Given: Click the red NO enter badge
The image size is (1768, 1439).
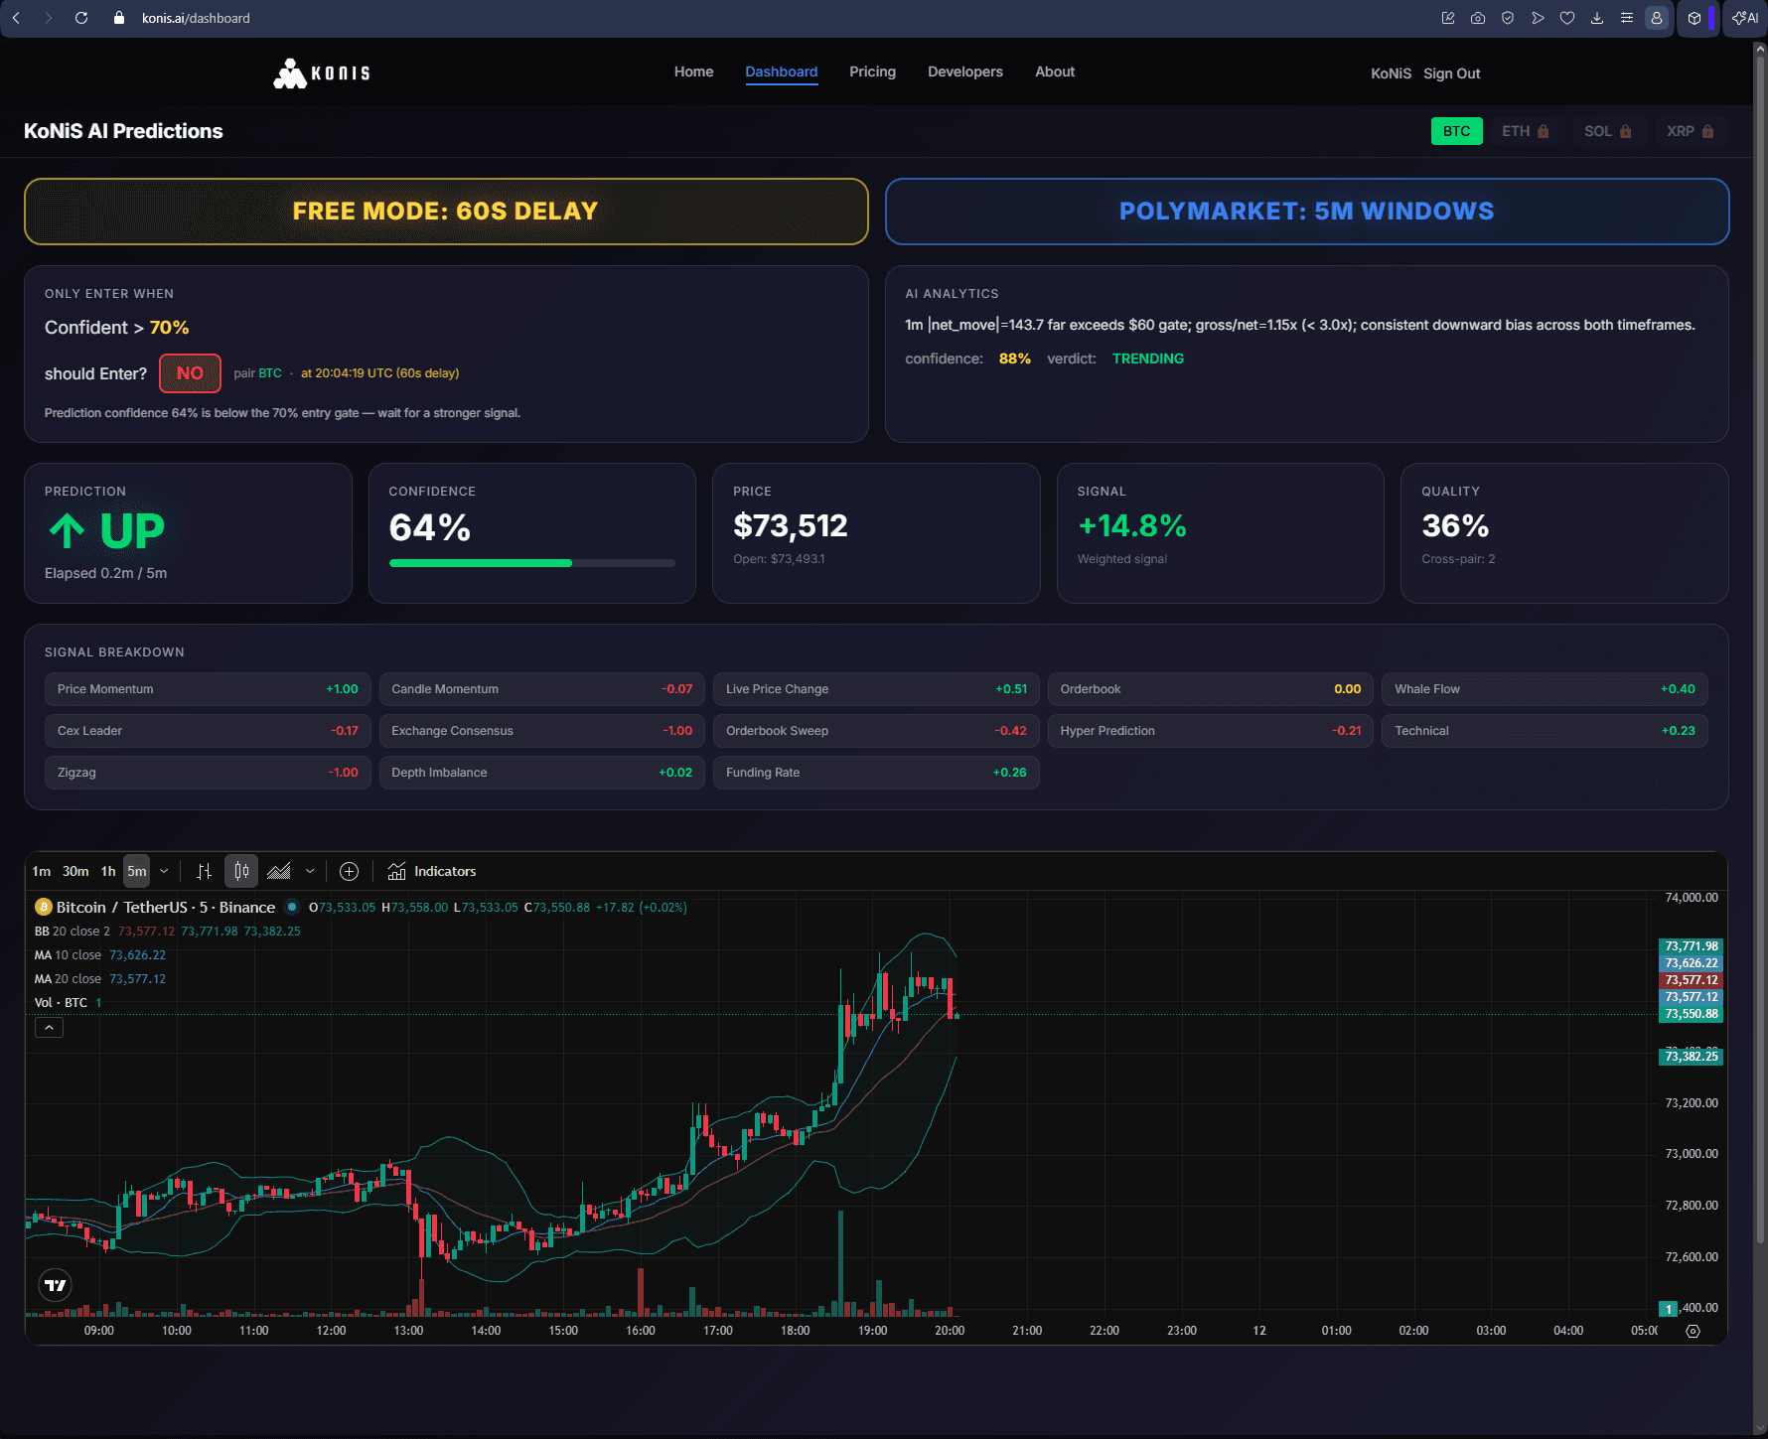Looking at the screenshot, I should (190, 373).
